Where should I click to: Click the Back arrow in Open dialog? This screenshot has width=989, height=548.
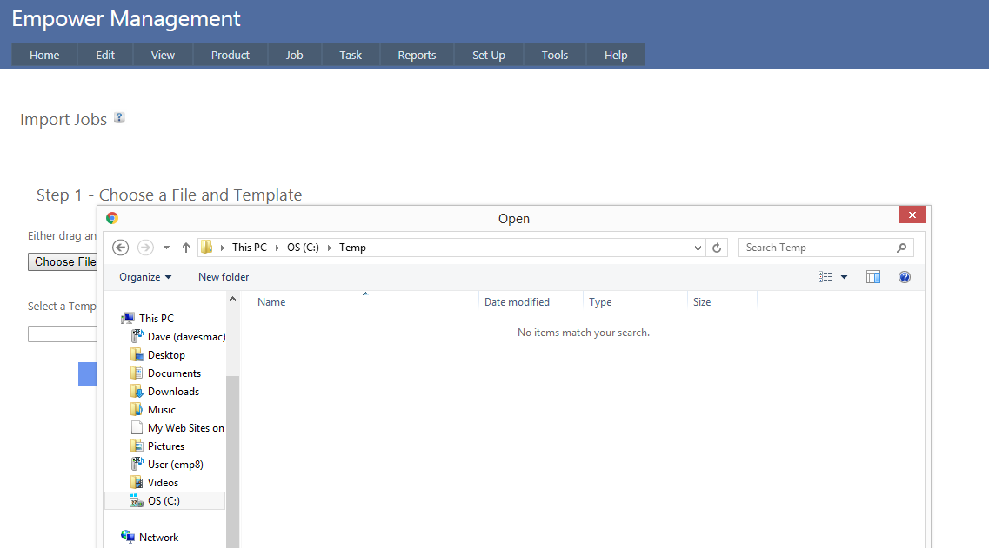point(121,248)
